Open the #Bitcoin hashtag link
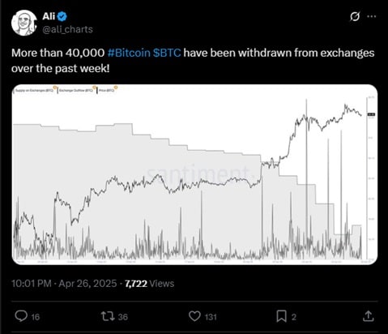The image size is (388, 334). click(129, 53)
